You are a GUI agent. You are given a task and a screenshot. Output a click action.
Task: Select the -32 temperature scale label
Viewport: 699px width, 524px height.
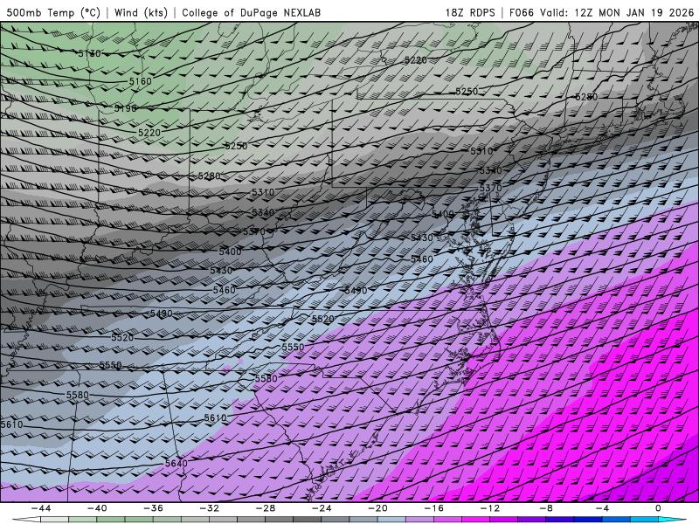pyautogui.click(x=210, y=508)
